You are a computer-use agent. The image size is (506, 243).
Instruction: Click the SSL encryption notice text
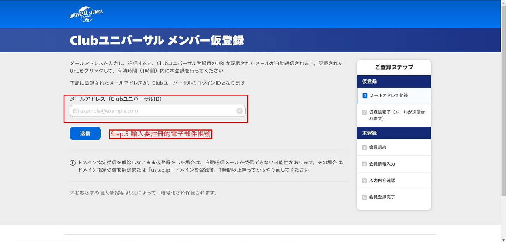[143, 193]
